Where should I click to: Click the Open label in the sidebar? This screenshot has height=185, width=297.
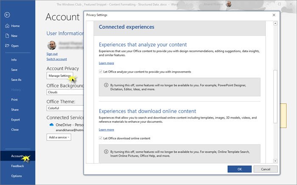tap(15, 46)
